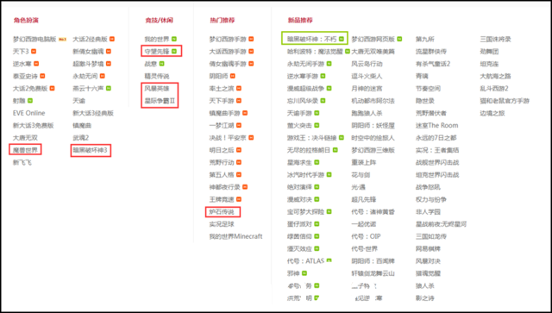Open the 我的世界Minecraft link
This screenshot has height=313, width=552.
235,236
